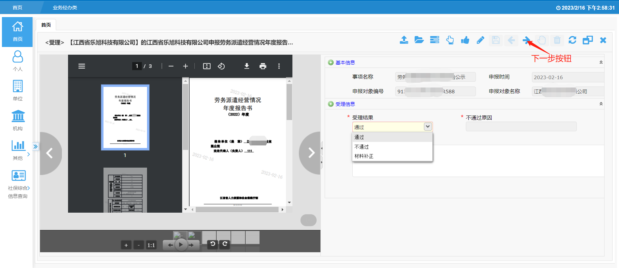Image resolution: width=619 pixels, height=268 pixels.
Task: Click the next step right-arrow icon
Action: pos(526,40)
